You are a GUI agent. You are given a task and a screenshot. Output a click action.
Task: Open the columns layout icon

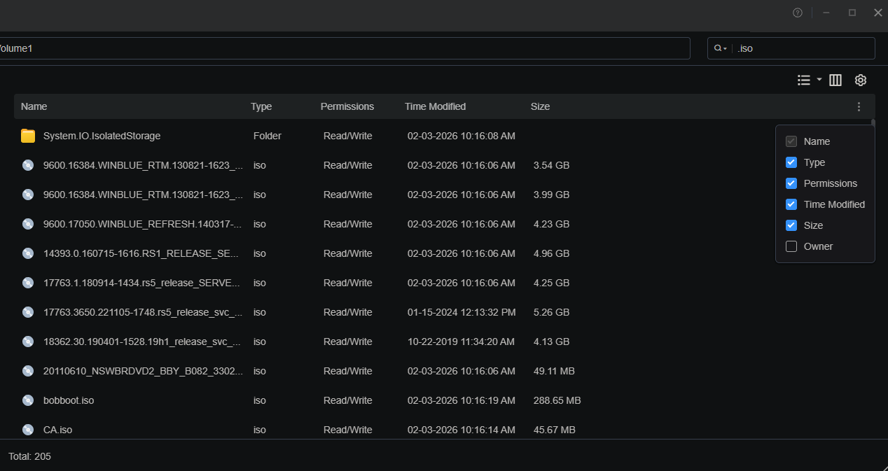(835, 80)
